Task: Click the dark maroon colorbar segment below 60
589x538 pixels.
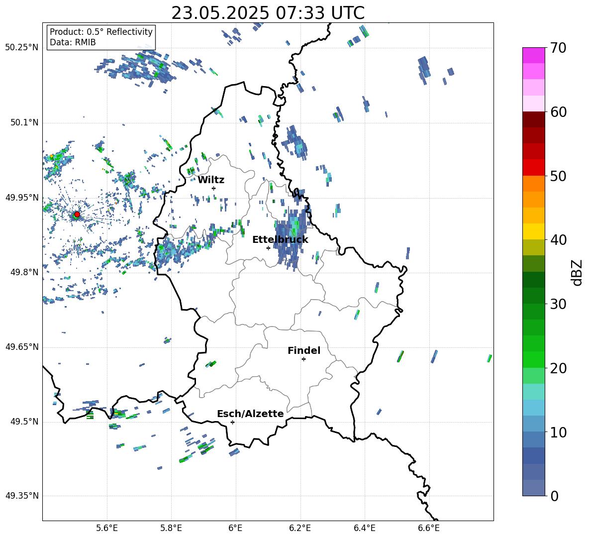Action: point(533,119)
